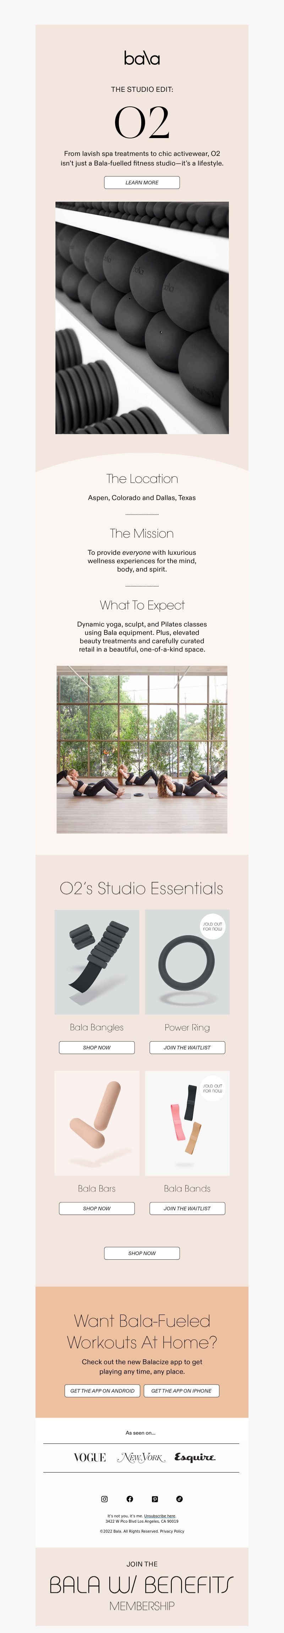The image size is (284, 1633).
Task: Open the Privacy Policy link
Action: coord(172,1531)
